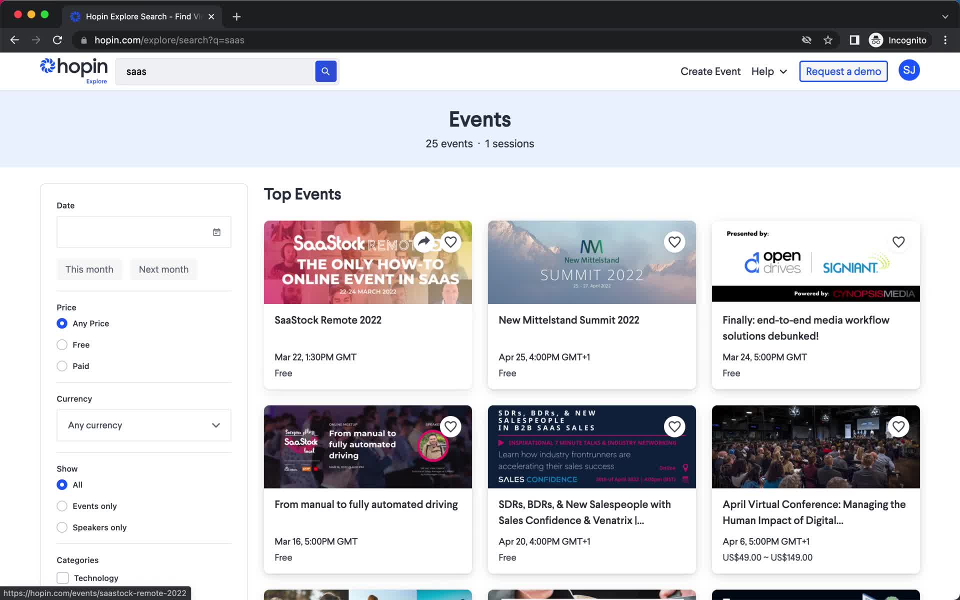Switch to Hopin Explore Search tab
960x600 pixels.
click(x=142, y=16)
